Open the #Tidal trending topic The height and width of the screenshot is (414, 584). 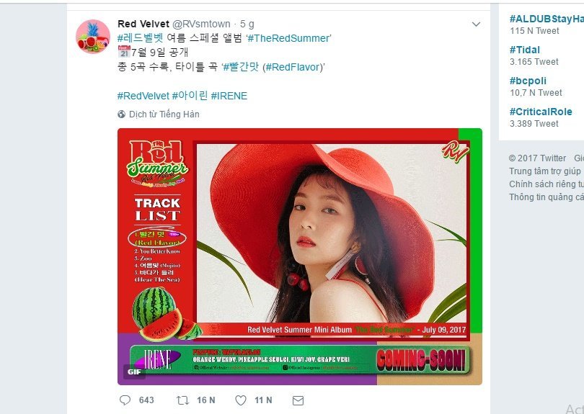pyautogui.click(x=524, y=50)
